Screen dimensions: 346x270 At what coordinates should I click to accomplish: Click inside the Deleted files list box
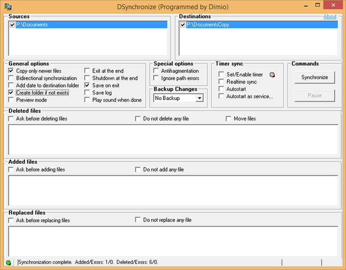point(173,139)
